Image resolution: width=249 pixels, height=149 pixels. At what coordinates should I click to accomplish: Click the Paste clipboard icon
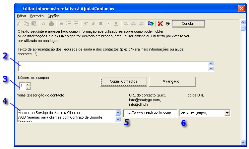coord(33,23)
